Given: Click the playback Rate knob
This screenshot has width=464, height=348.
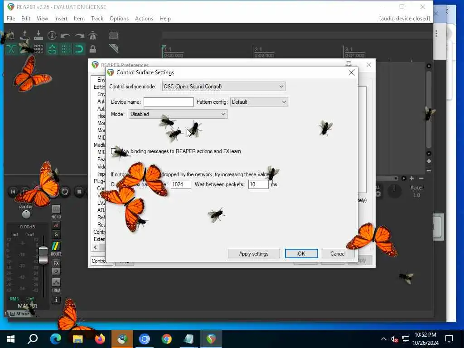Looking at the screenshot, I should [395, 191].
